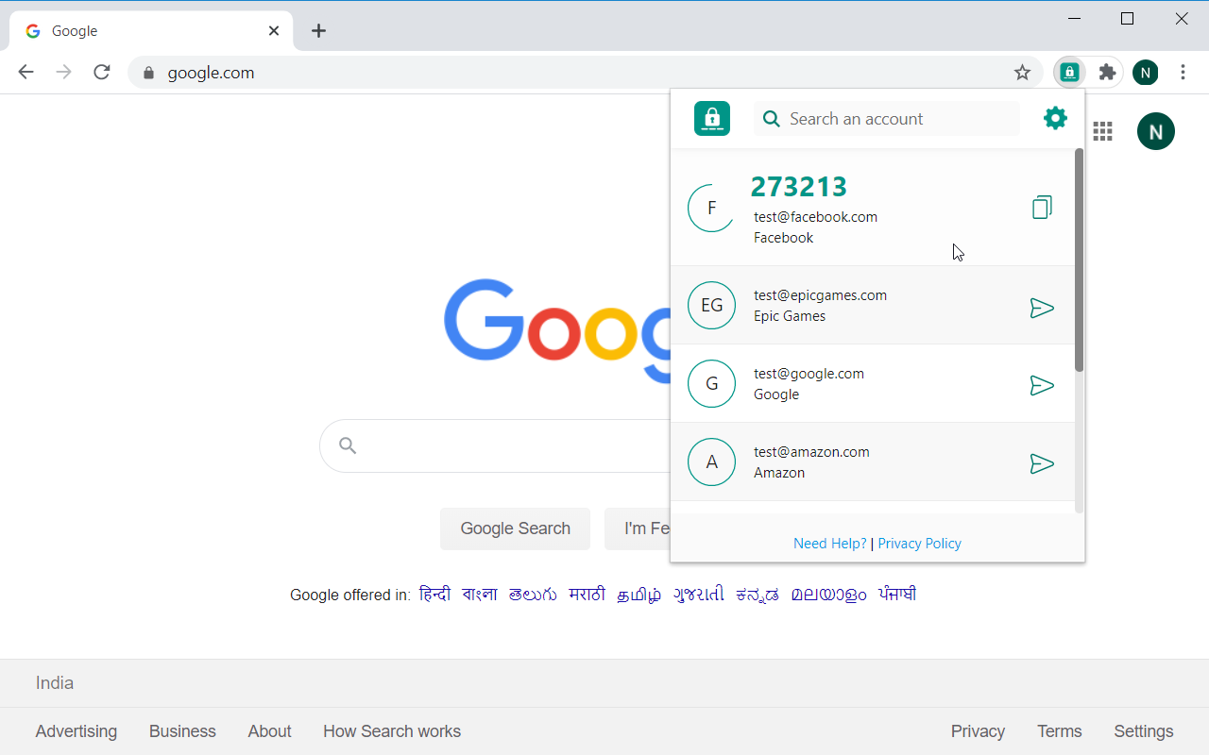Fill code for test@google.com

coord(1042,384)
